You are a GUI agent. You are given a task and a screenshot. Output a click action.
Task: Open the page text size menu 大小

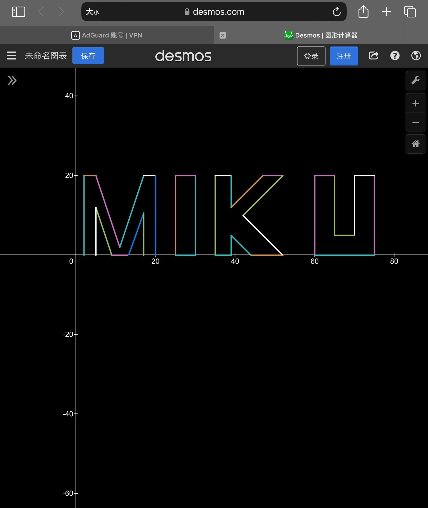point(92,12)
